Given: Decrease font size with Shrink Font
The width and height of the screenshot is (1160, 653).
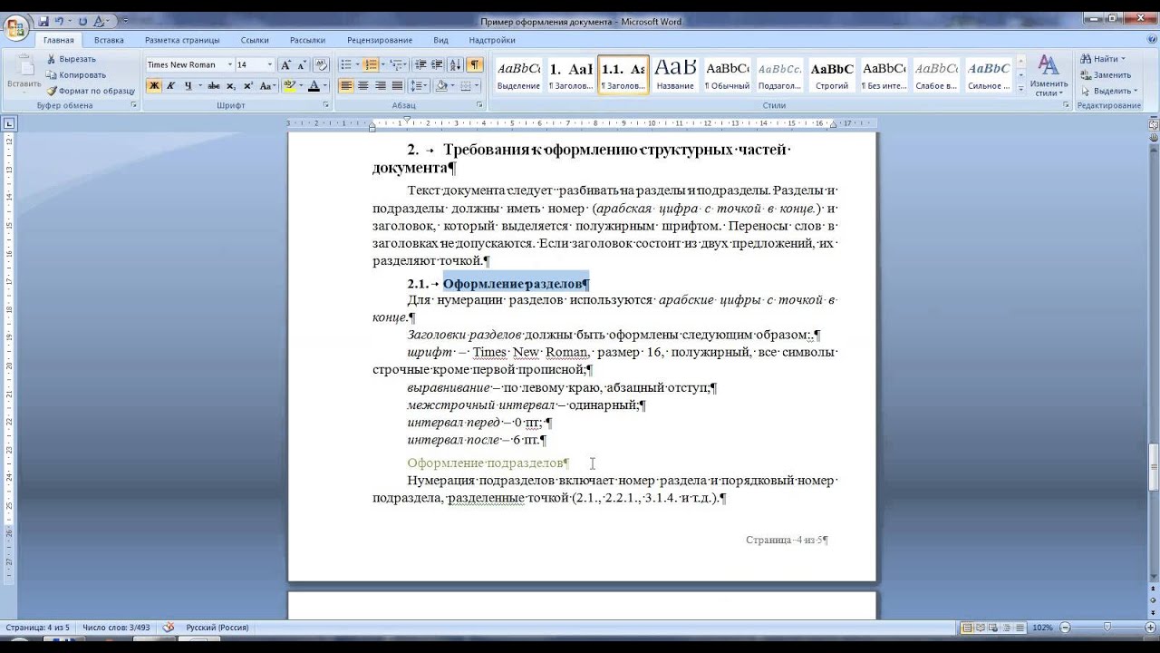Looking at the screenshot, I should pos(302,64).
